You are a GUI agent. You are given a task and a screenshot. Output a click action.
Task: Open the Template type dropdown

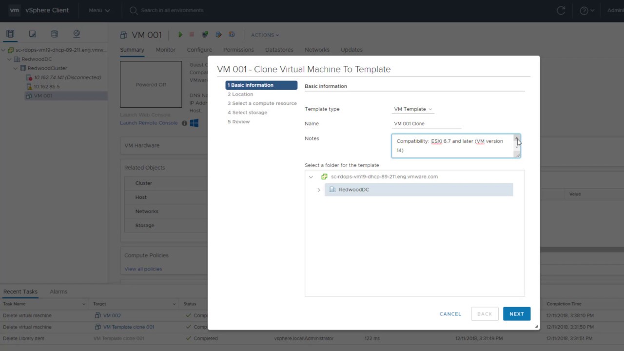point(413,109)
